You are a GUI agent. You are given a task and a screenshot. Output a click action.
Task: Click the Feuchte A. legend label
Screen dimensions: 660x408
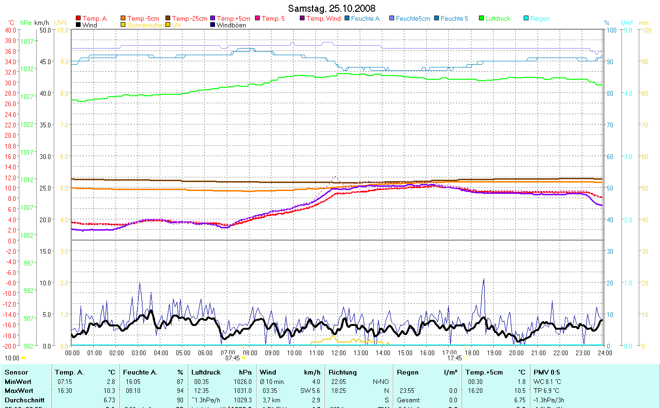click(366, 19)
